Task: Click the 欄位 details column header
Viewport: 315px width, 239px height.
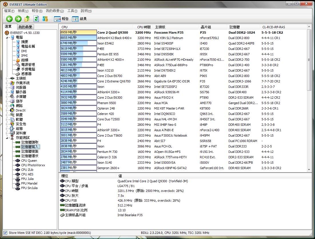Action: [x=87, y=176]
